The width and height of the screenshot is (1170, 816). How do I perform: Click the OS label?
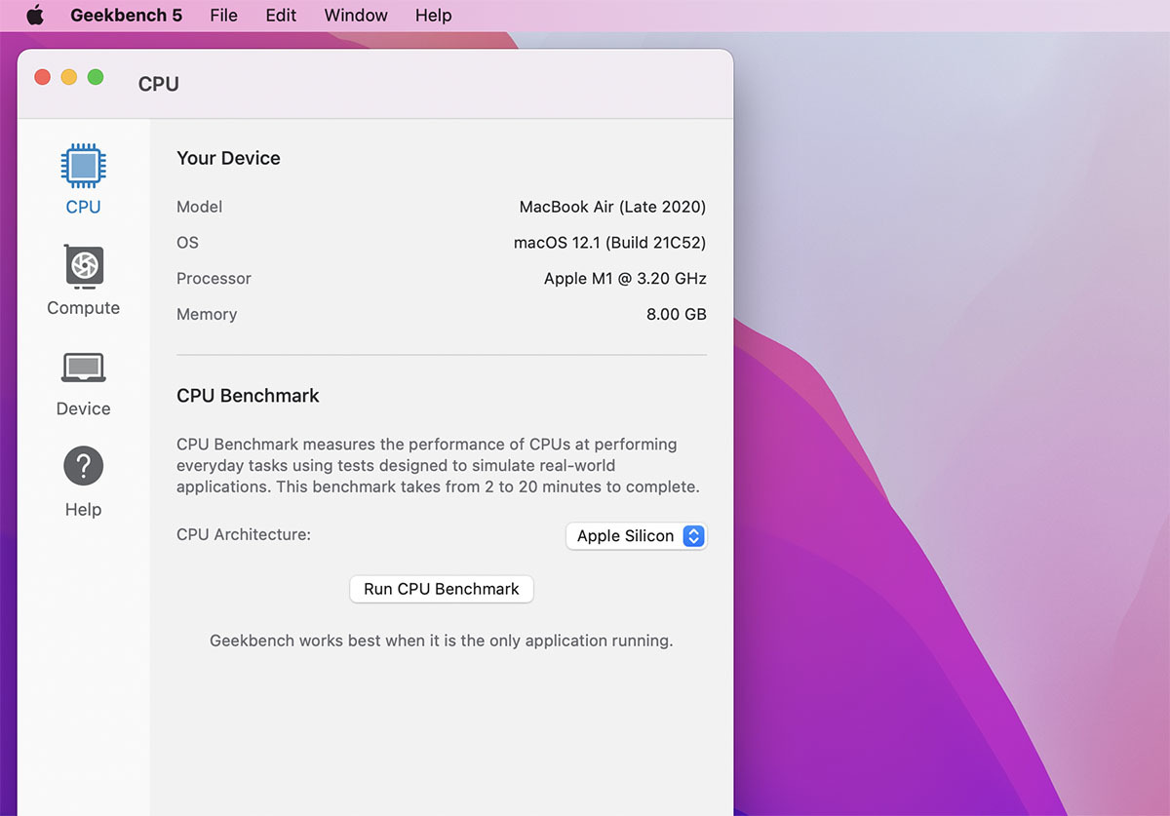pyautogui.click(x=187, y=243)
